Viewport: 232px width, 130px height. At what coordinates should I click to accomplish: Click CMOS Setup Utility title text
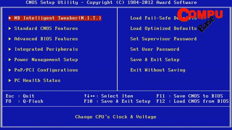point(111,3)
